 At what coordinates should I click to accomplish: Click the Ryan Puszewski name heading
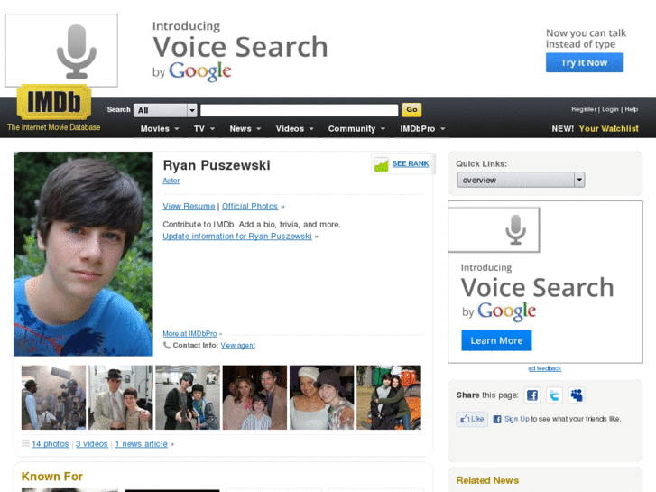click(217, 165)
